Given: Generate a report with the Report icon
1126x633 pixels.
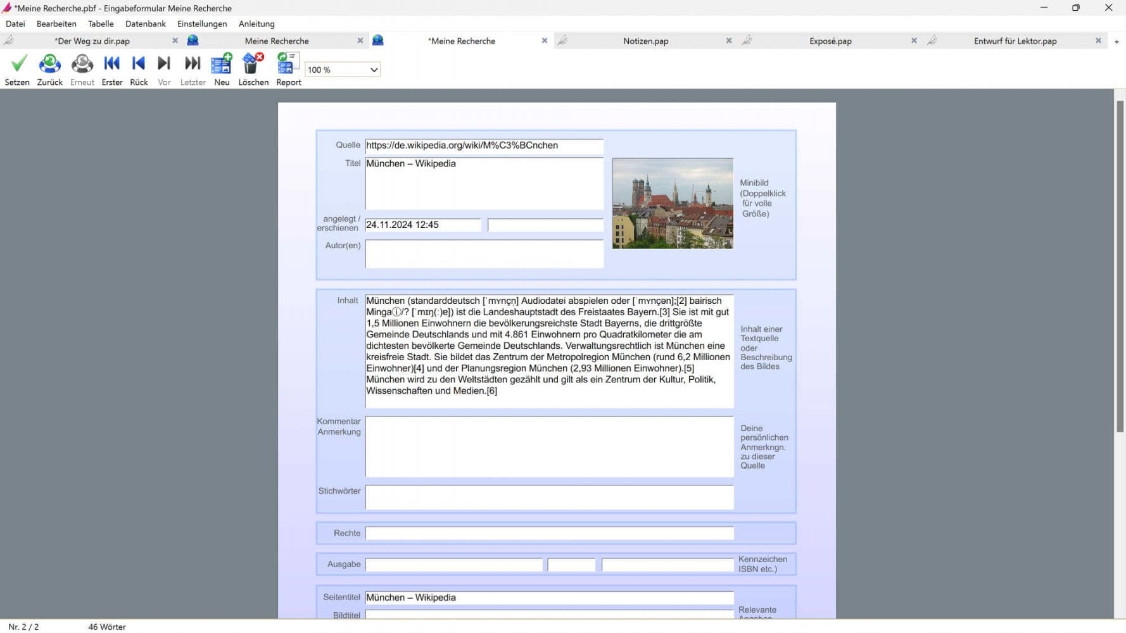Looking at the screenshot, I should tap(288, 63).
